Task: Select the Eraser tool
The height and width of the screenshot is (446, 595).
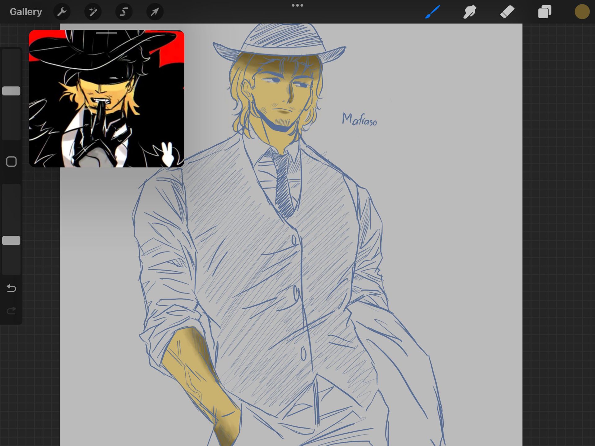Action: 507,12
